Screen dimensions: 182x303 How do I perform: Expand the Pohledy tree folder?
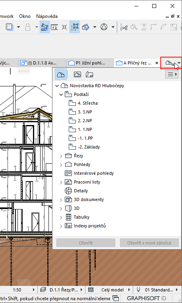61,165
